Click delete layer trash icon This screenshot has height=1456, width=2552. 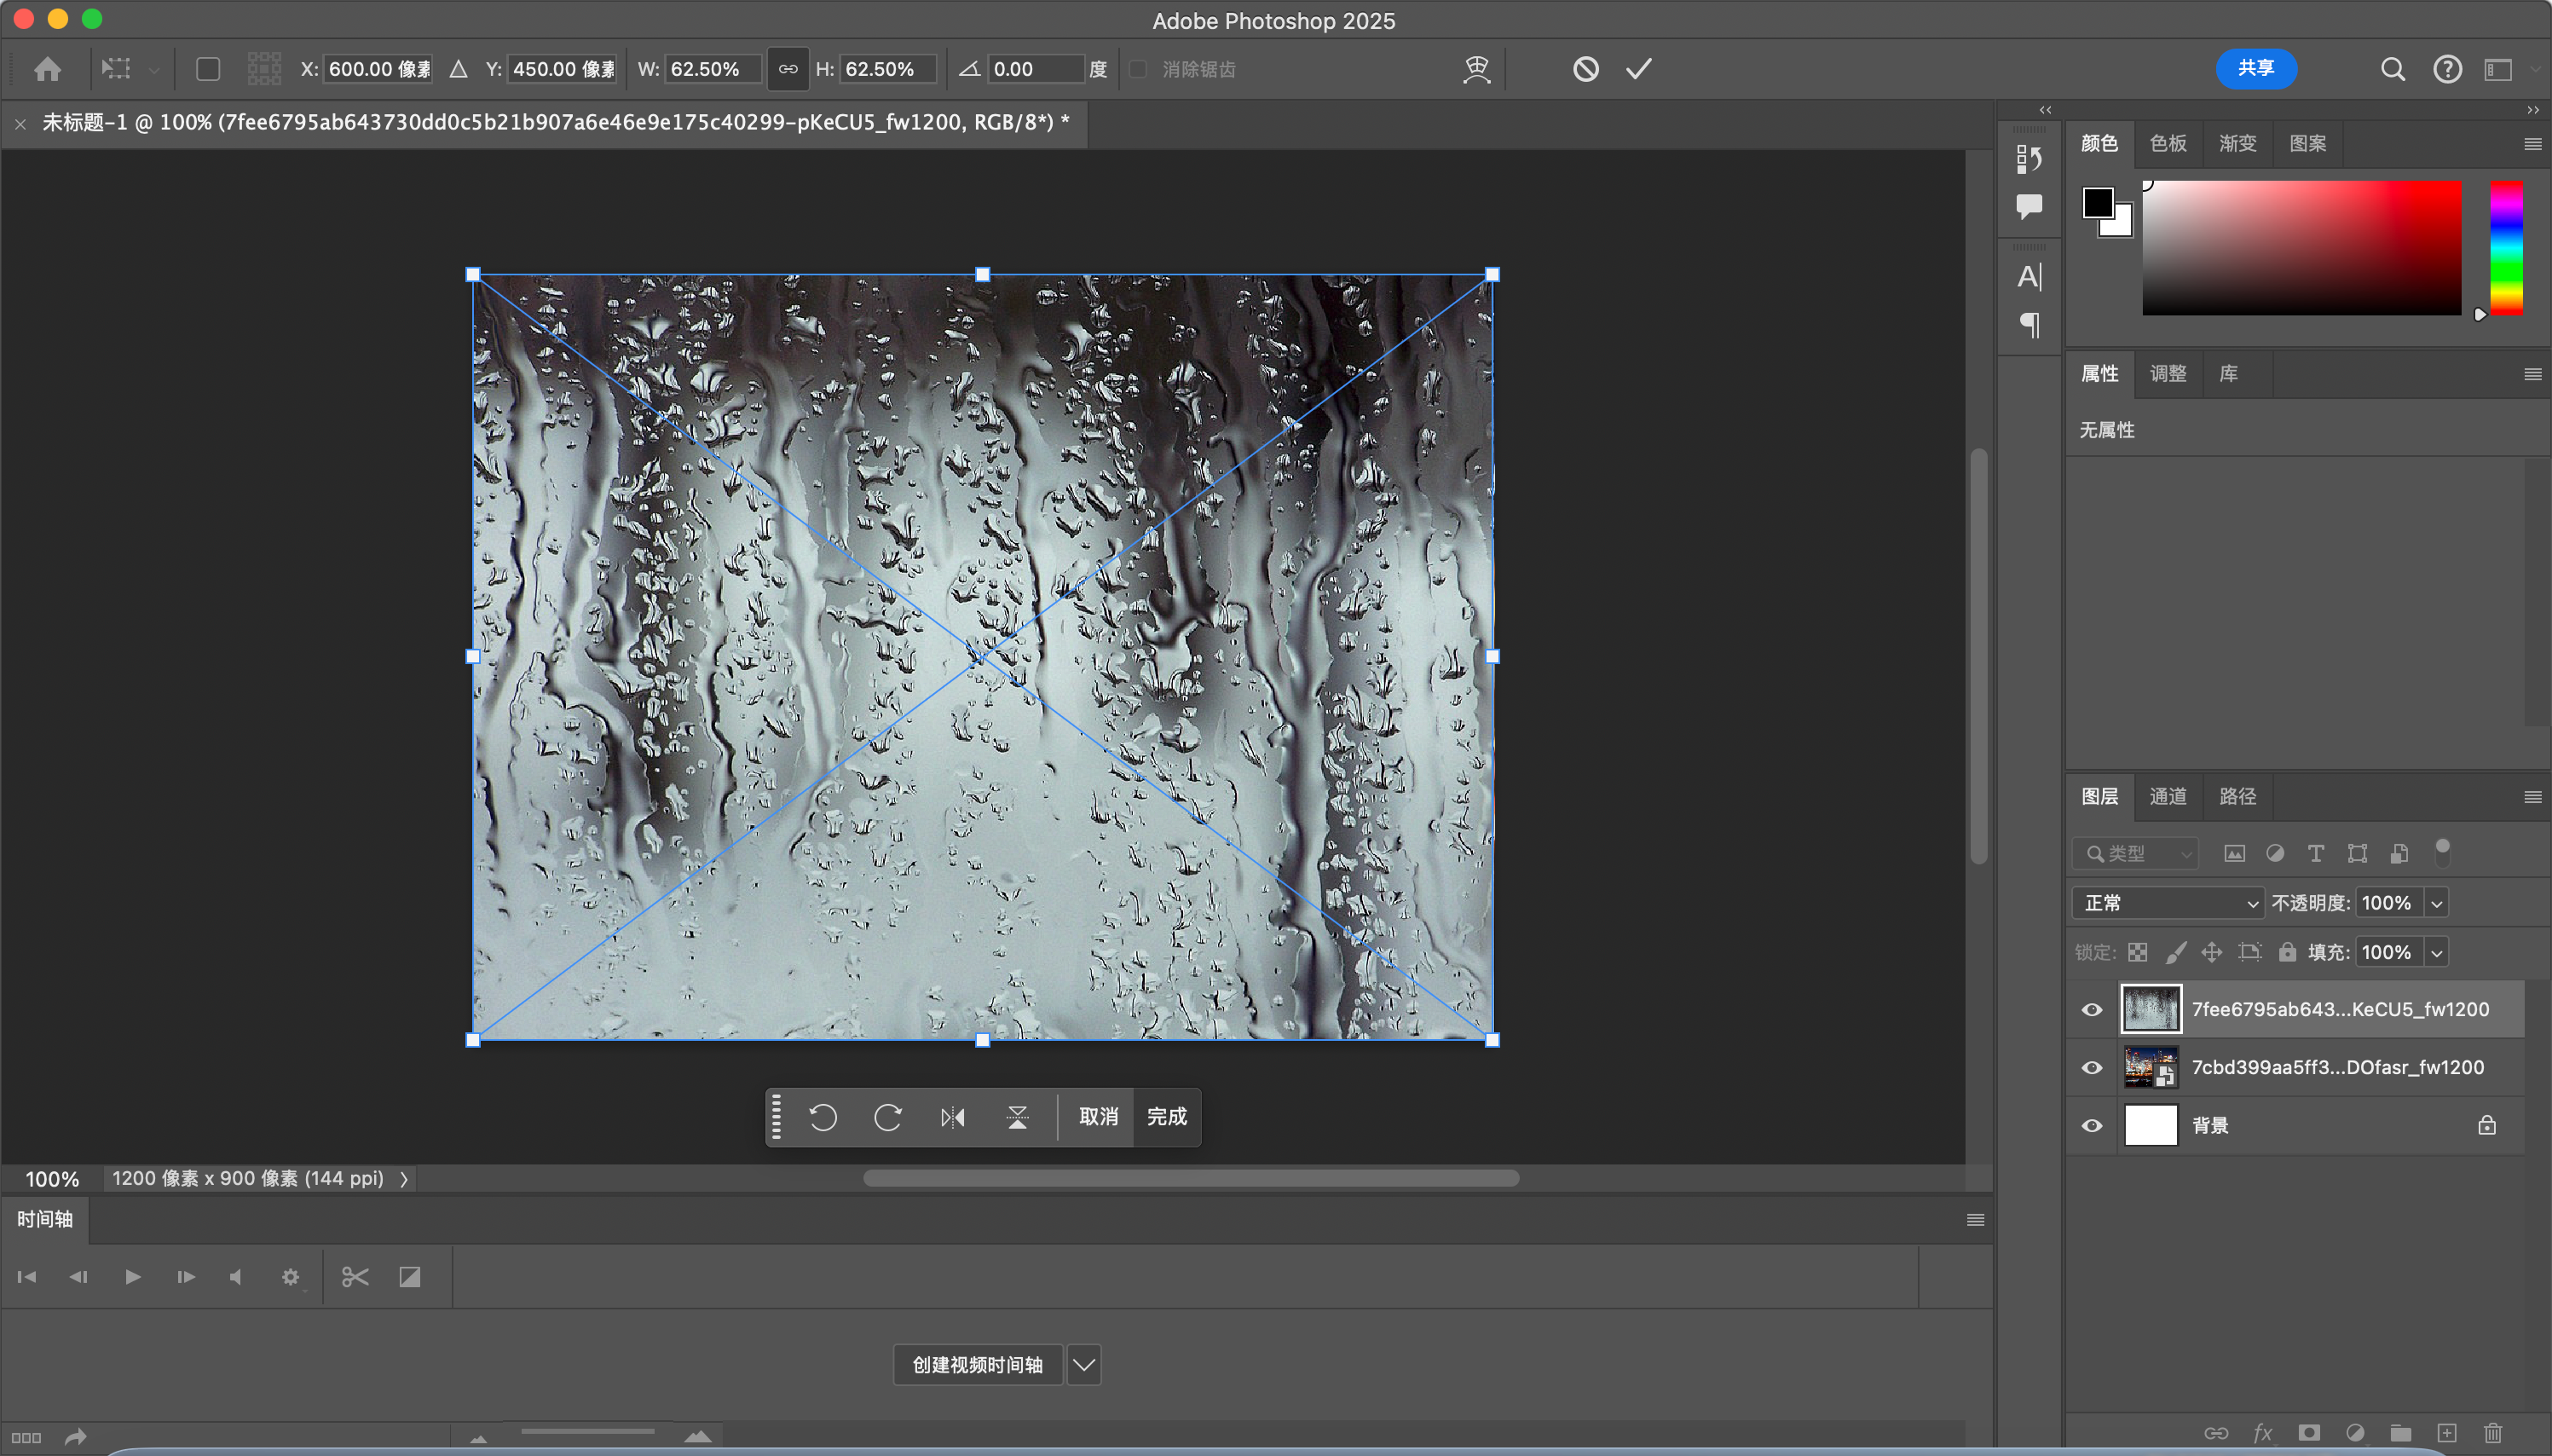2492,1432
